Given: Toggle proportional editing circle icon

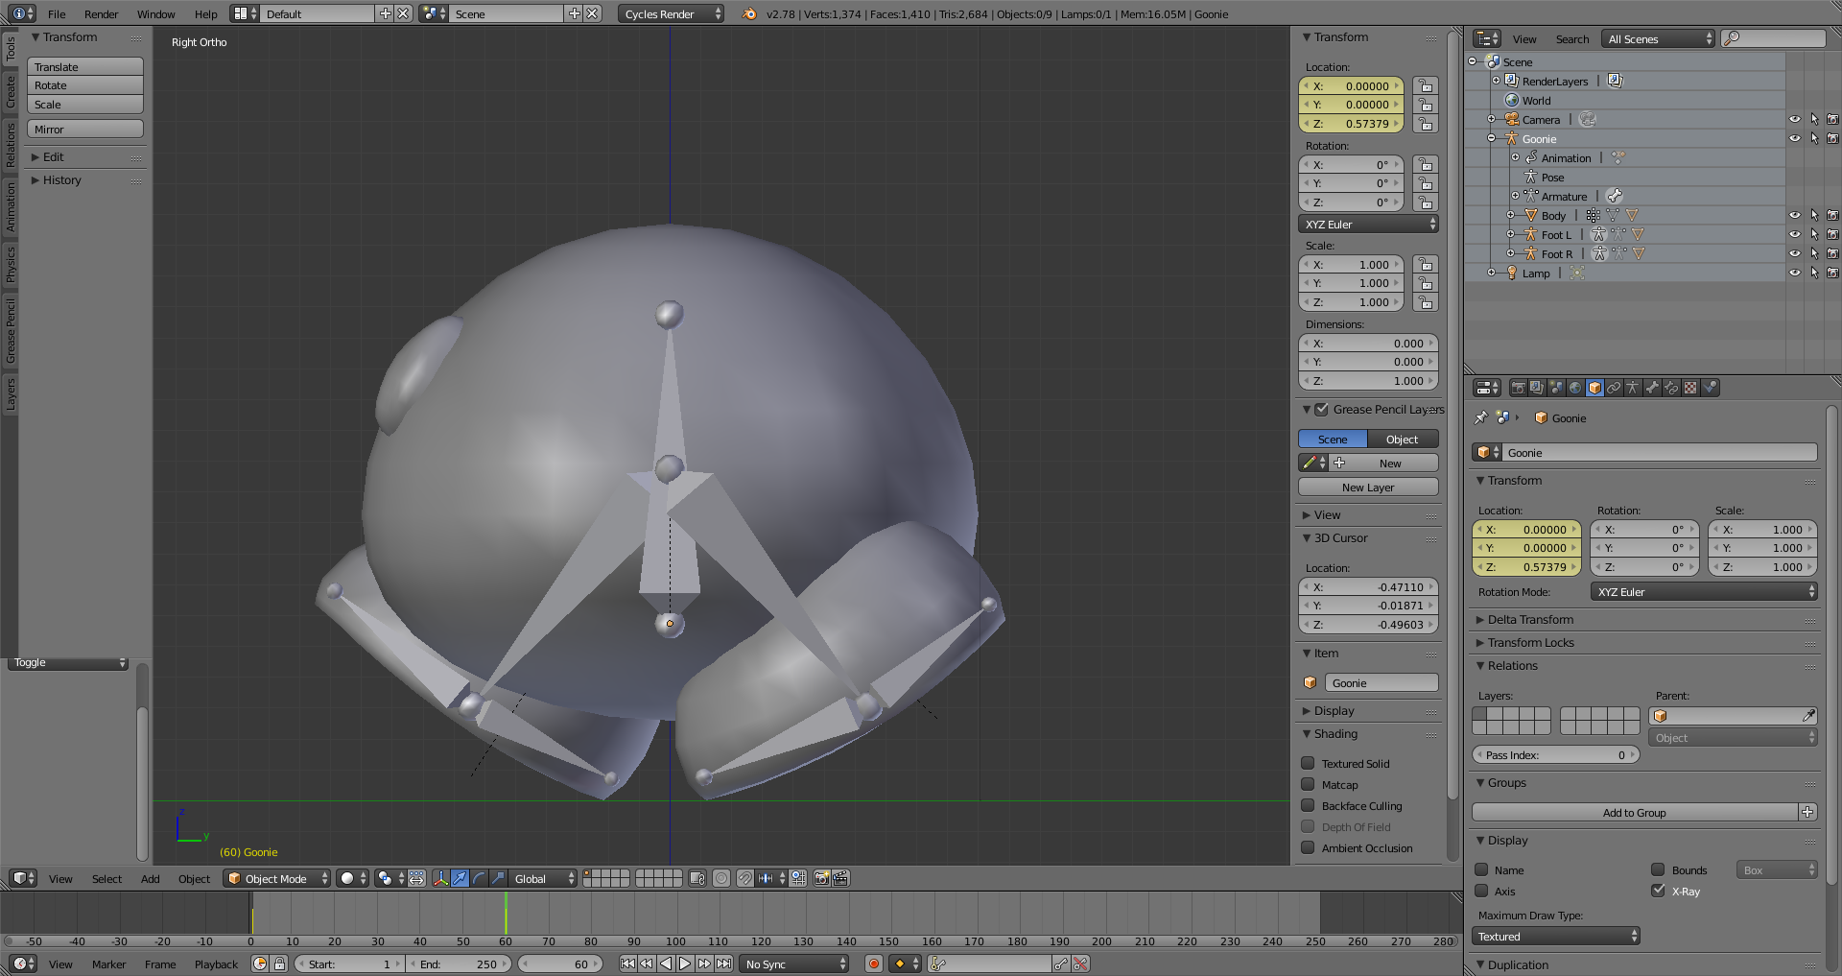Looking at the screenshot, I should 721,878.
